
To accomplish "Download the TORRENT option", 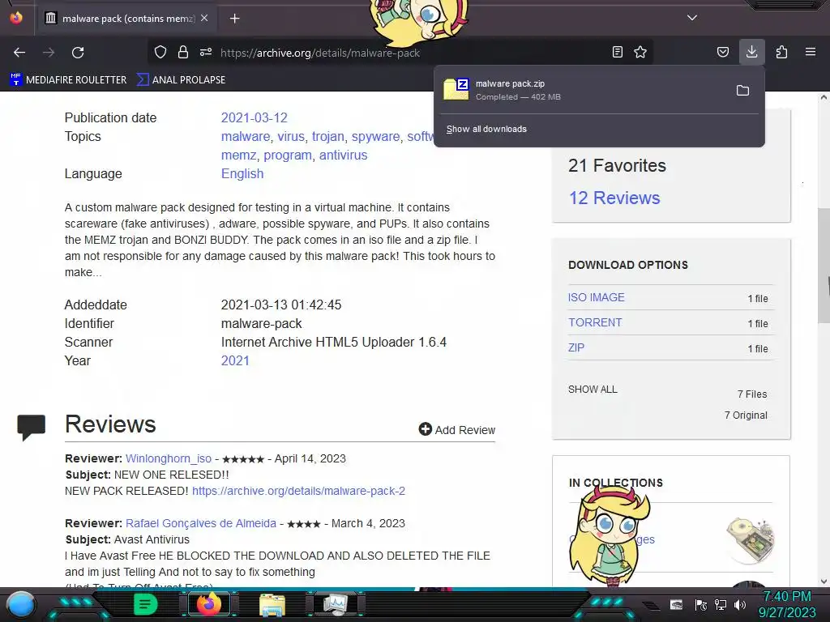I will [x=595, y=322].
